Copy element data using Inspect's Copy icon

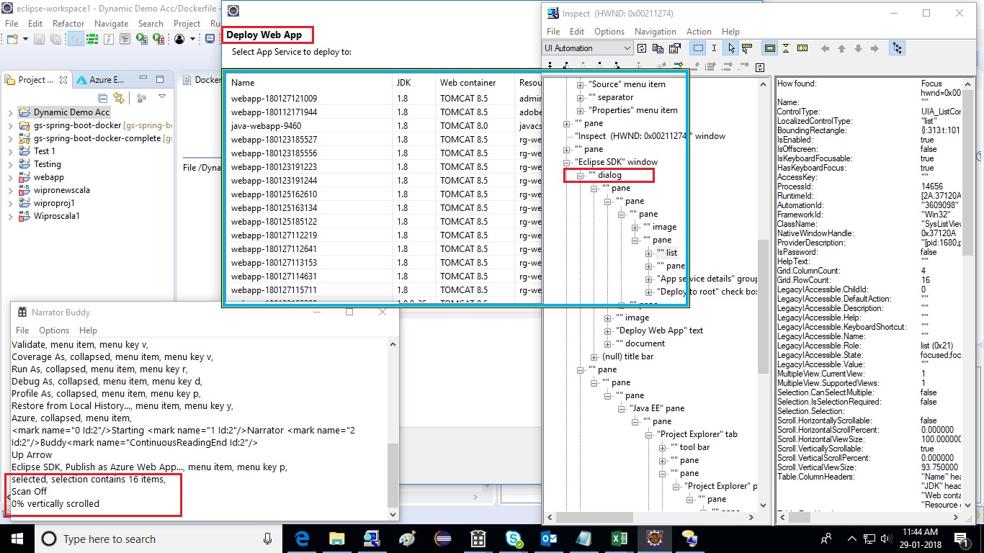[658, 48]
